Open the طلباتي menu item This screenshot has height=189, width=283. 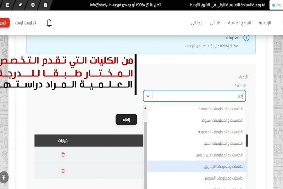(x=215, y=23)
